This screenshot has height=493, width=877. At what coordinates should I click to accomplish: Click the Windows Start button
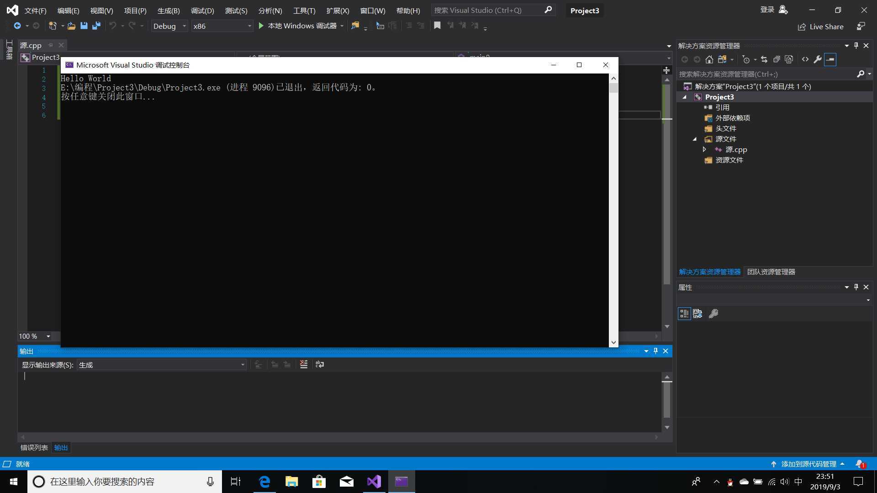pyautogui.click(x=14, y=482)
